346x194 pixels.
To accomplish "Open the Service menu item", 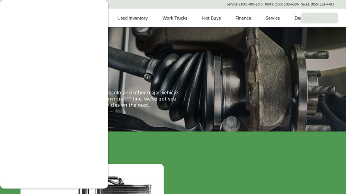I will (x=273, y=18).
